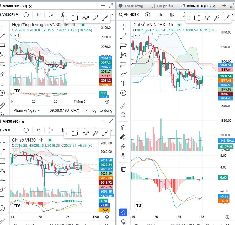Select path tool in VN30 floating toolbar
Screen dimensions: 235x225
(x=85, y=133)
